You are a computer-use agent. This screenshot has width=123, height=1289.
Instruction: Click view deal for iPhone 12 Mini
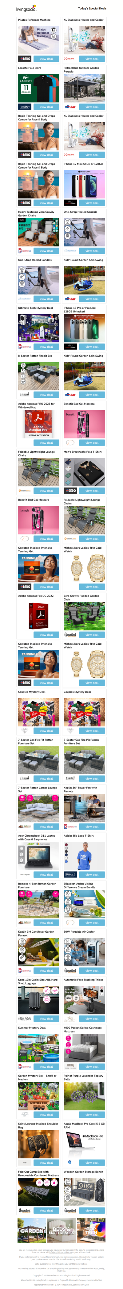92,203
